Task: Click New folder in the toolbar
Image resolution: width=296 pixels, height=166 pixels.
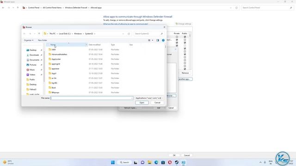Action: [x=43, y=40]
